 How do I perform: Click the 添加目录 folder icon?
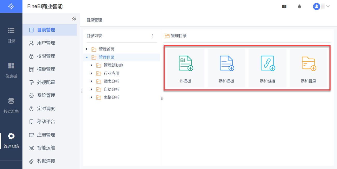click(308, 64)
